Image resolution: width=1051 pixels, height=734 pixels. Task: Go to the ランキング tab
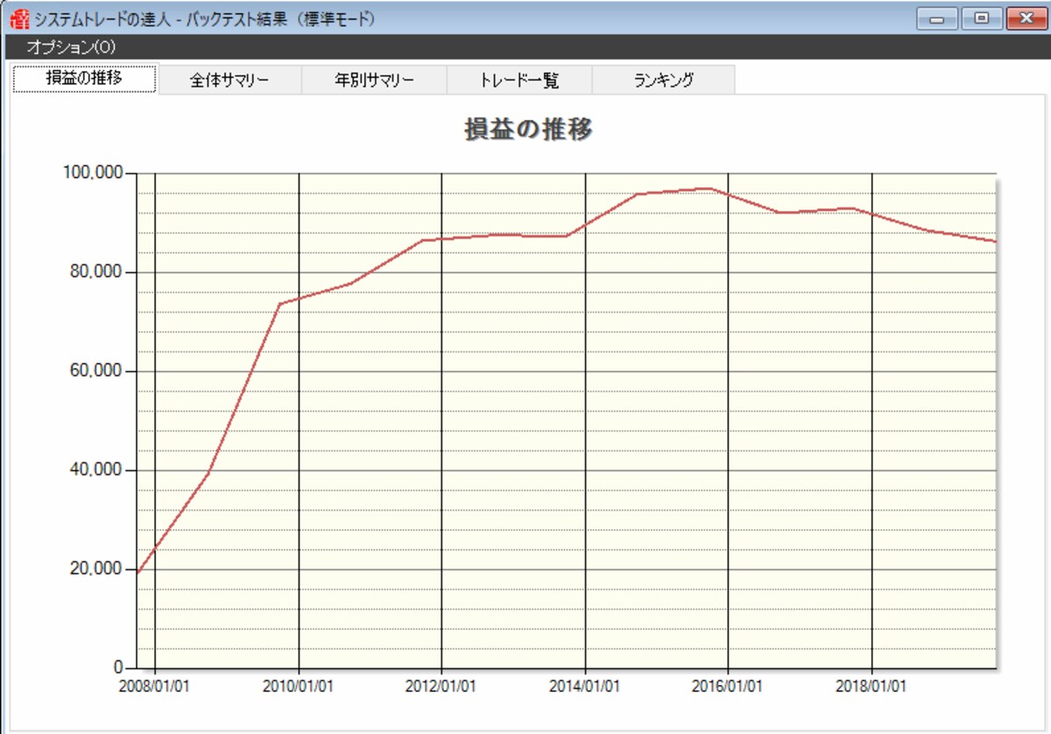664,81
